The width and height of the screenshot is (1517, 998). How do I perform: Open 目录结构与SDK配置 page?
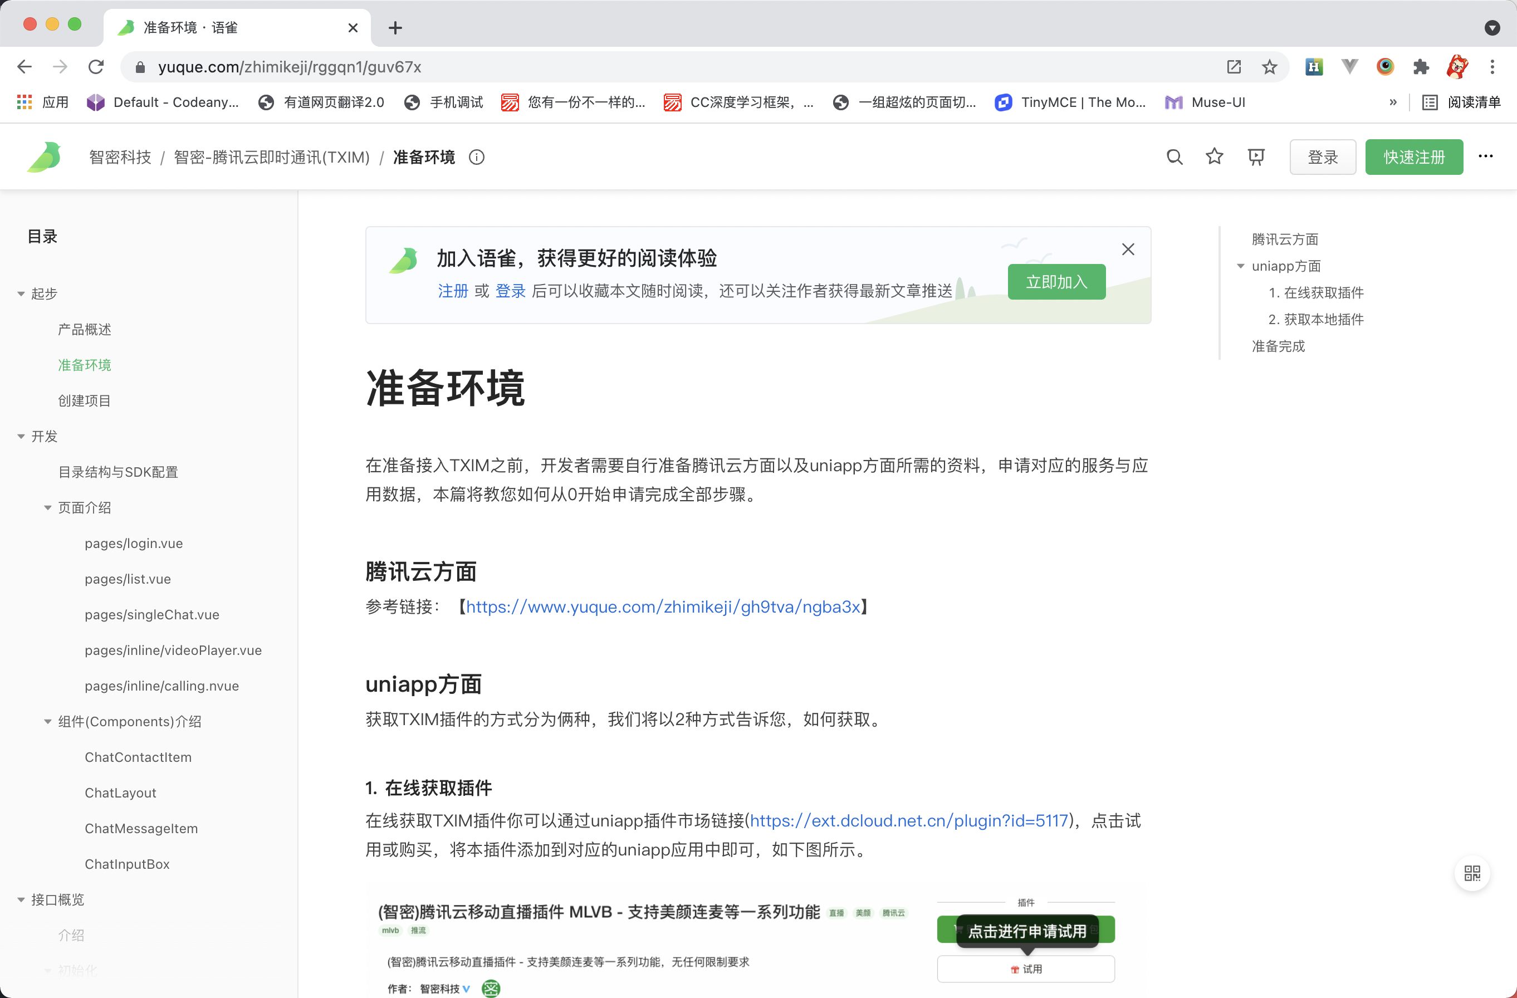(x=119, y=472)
